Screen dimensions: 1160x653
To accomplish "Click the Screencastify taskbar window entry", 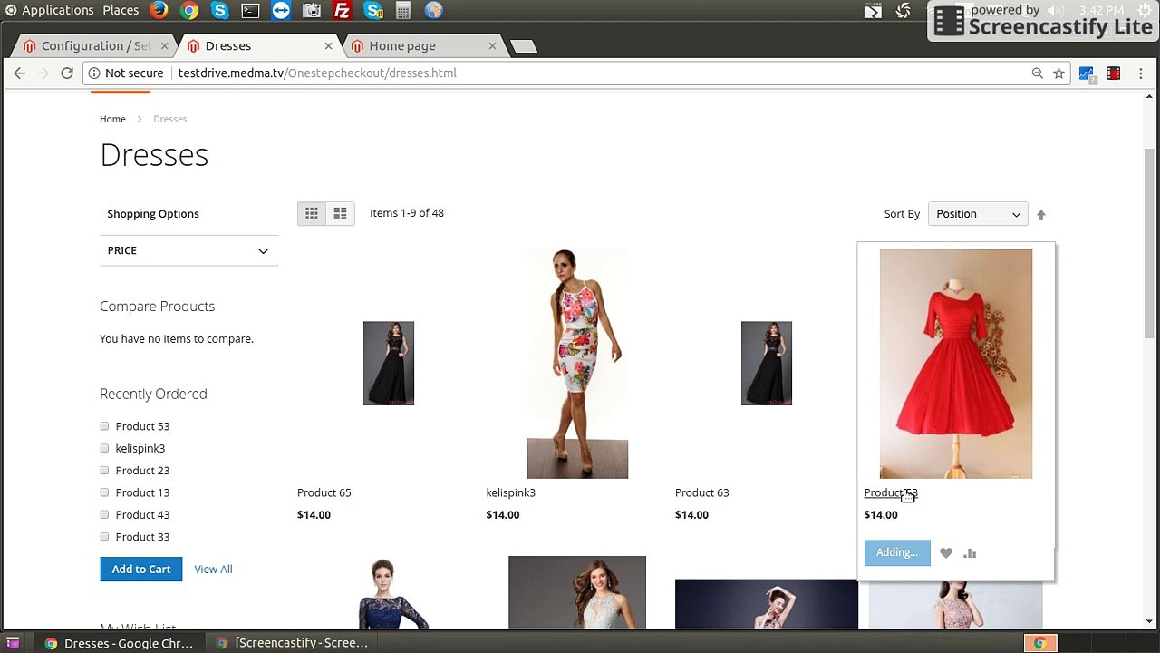I will [292, 643].
